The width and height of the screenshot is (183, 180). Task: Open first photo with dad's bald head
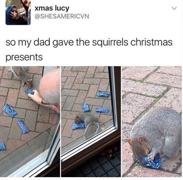(x=30, y=122)
